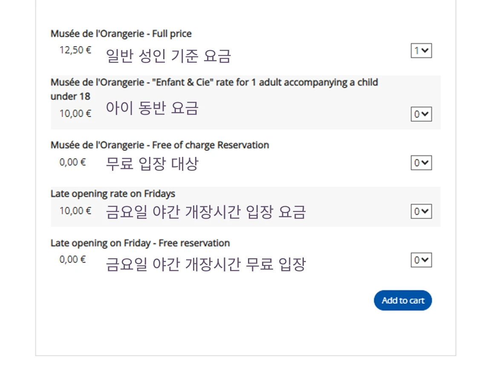This screenshot has height=378, width=490.
Task: Open the Late opening rate on Fridays quantity dropdown
Action: (x=421, y=211)
